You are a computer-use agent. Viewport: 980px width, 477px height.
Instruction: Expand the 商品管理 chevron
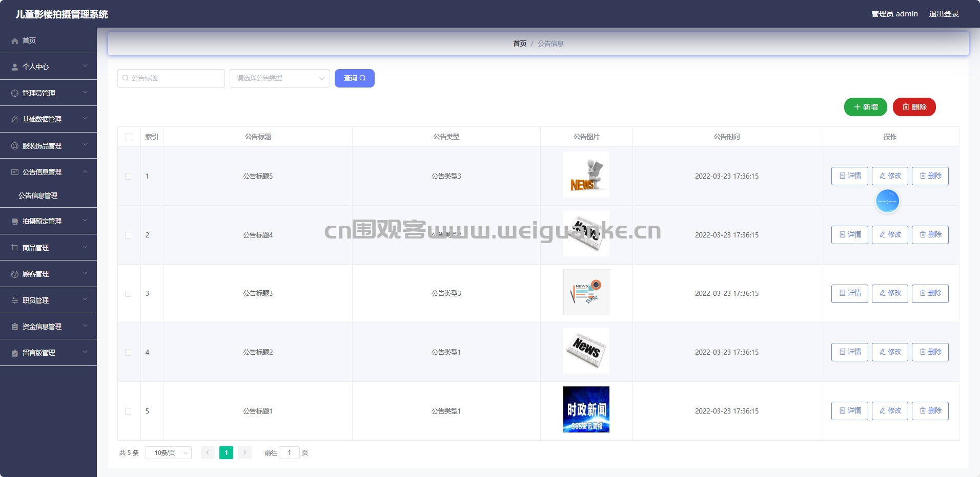[x=85, y=247]
